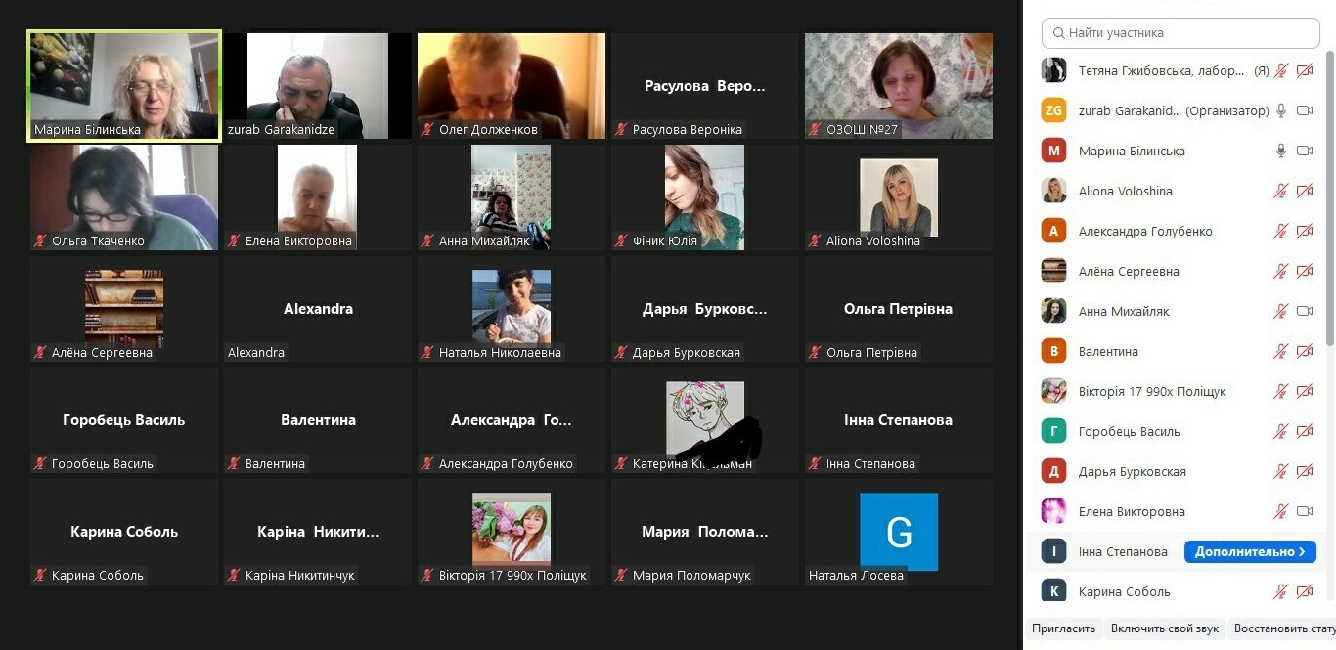This screenshot has width=1336, height=650.
Task: Select Мария Поломарчук tile
Action: (705, 532)
